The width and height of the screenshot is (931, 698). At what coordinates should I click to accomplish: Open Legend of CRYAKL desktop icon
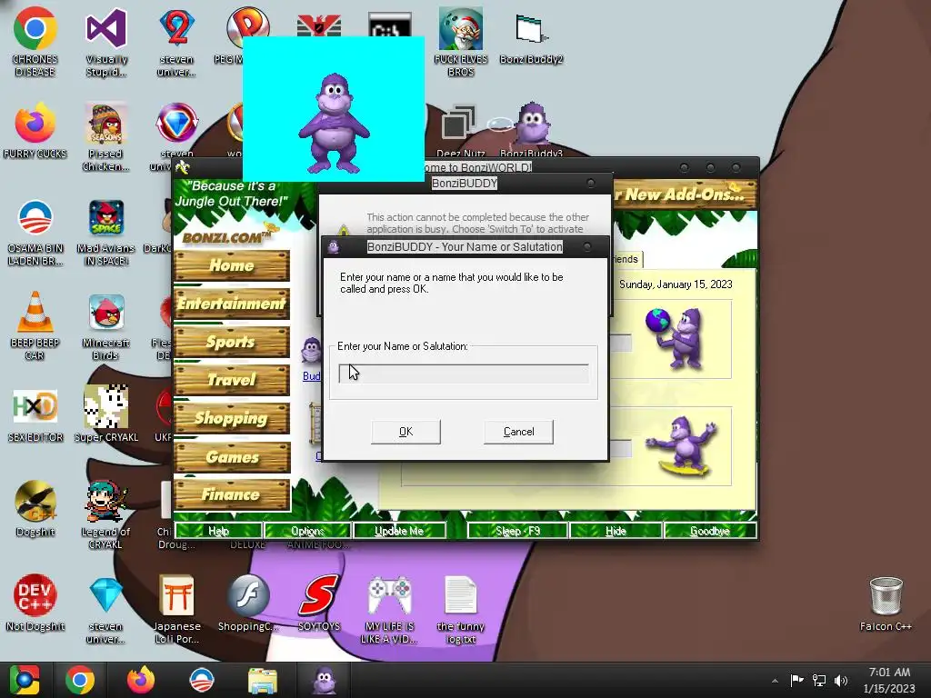point(105,514)
